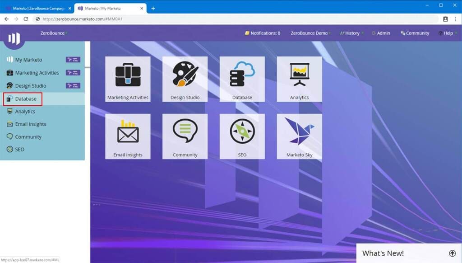Screen dimensions: 462x263
Task: Expand the Help dropdown menu
Action: tap(448, 33)
